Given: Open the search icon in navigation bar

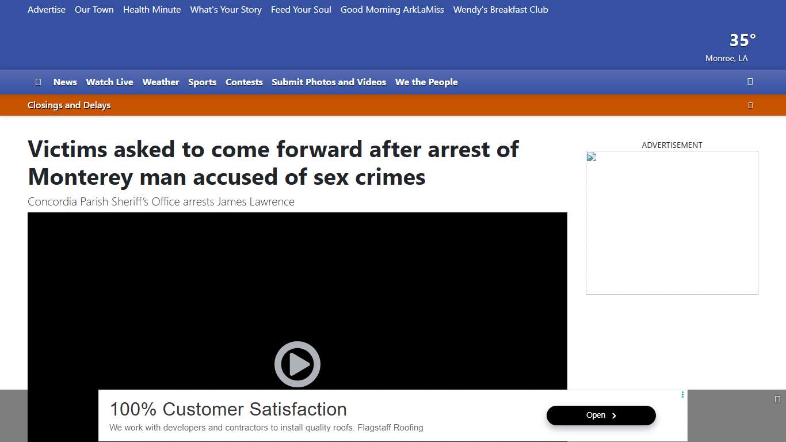Looking at the screenshot, I should pos(750,82).
